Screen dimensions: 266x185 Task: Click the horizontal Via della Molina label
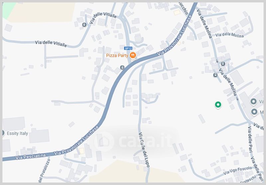pyautogui.click(x=229, y=35)
